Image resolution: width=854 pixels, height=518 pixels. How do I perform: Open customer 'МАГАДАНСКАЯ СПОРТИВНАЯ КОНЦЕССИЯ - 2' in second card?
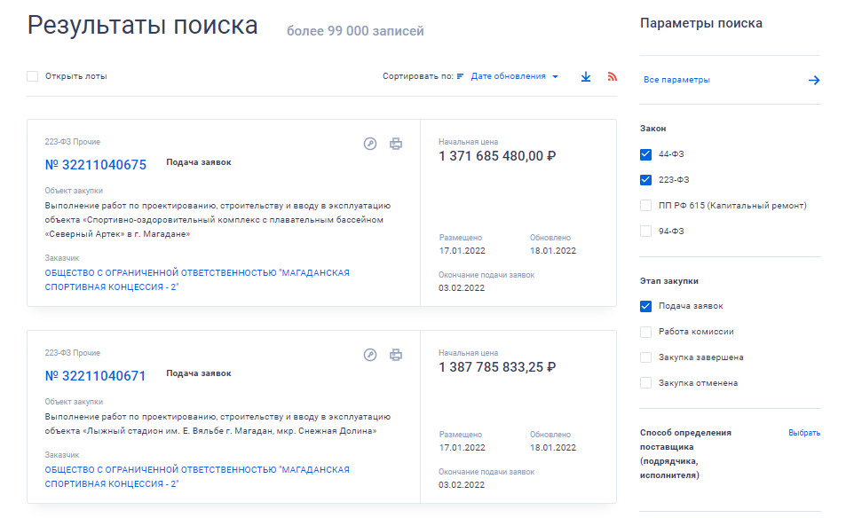click(197, 476)
